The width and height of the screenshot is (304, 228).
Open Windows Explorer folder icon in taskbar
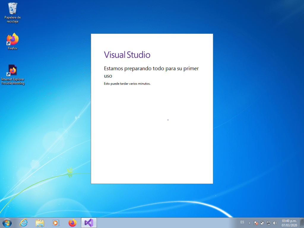[40, 223]
